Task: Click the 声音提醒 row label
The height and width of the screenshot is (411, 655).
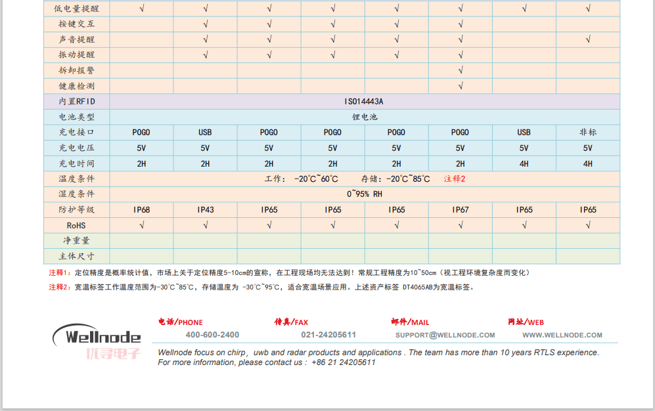Action: click(x=76, y=39)
